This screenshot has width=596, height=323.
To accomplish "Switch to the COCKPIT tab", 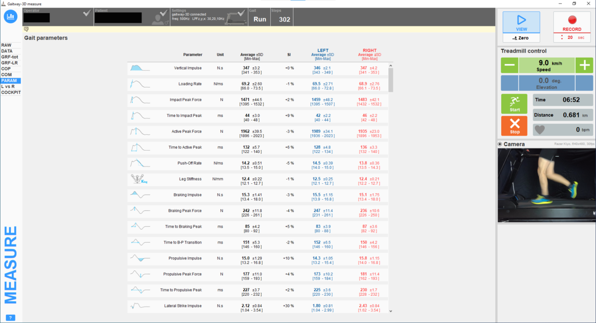I will 10,92.
